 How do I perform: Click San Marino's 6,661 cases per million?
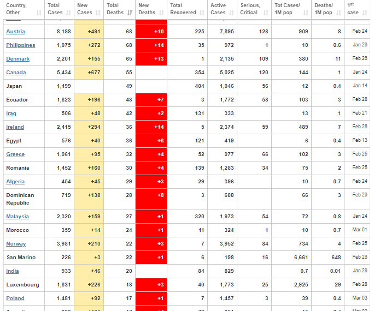pyautogui.click(x=291, y=257)
